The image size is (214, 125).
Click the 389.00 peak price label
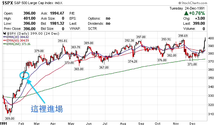pos(89,43)
